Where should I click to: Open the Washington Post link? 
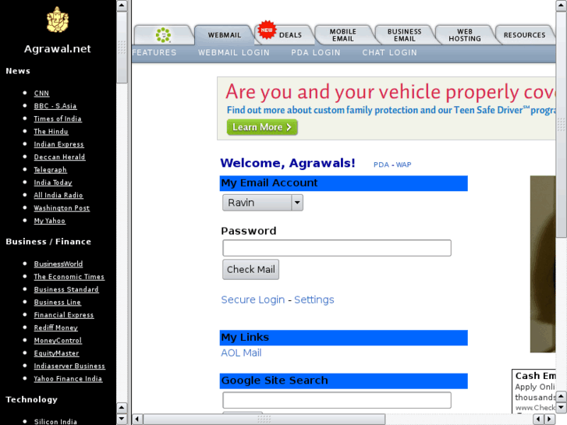point(62,208)
